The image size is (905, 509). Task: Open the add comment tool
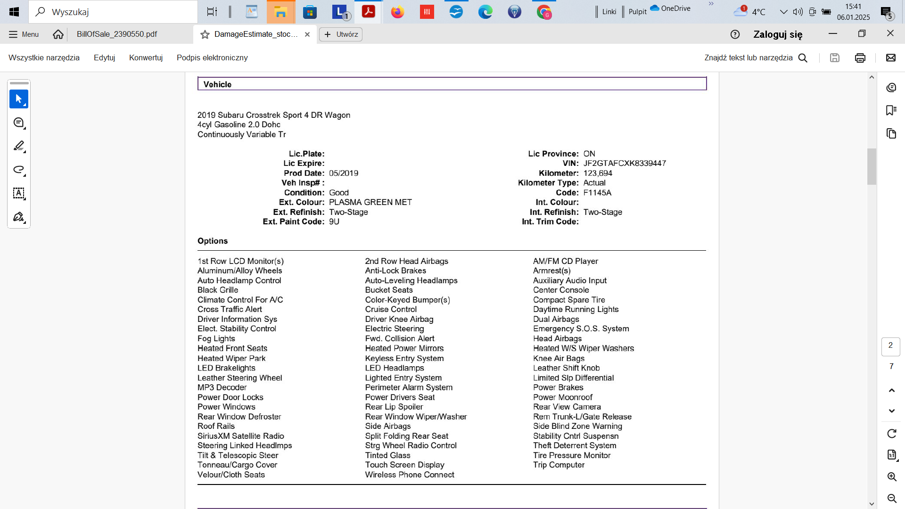tap(19, 123)
